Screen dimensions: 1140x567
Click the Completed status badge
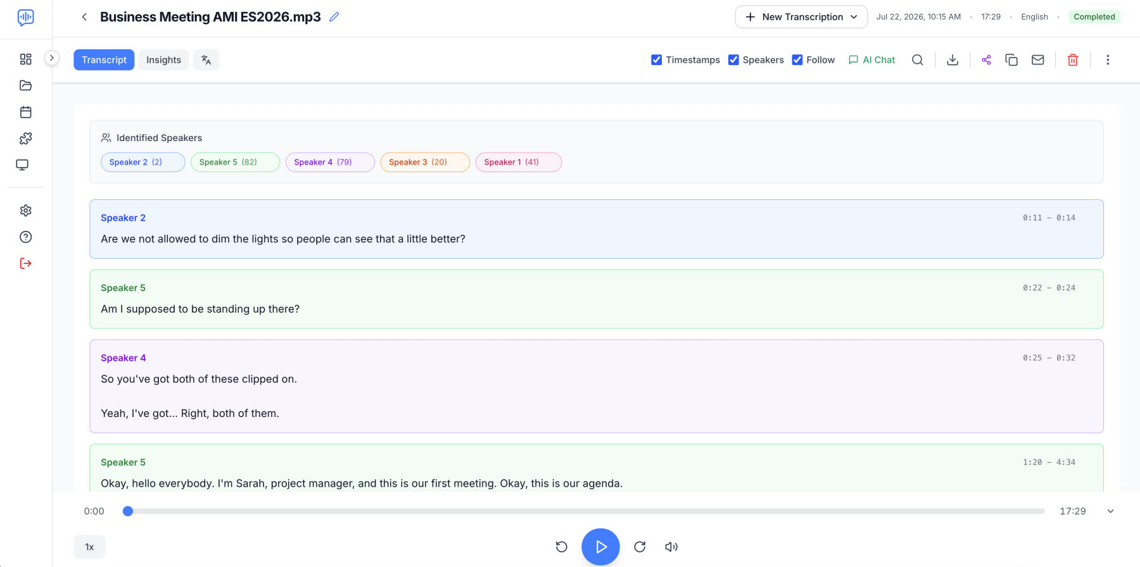pyautogui.click(x=1094, y=17)
